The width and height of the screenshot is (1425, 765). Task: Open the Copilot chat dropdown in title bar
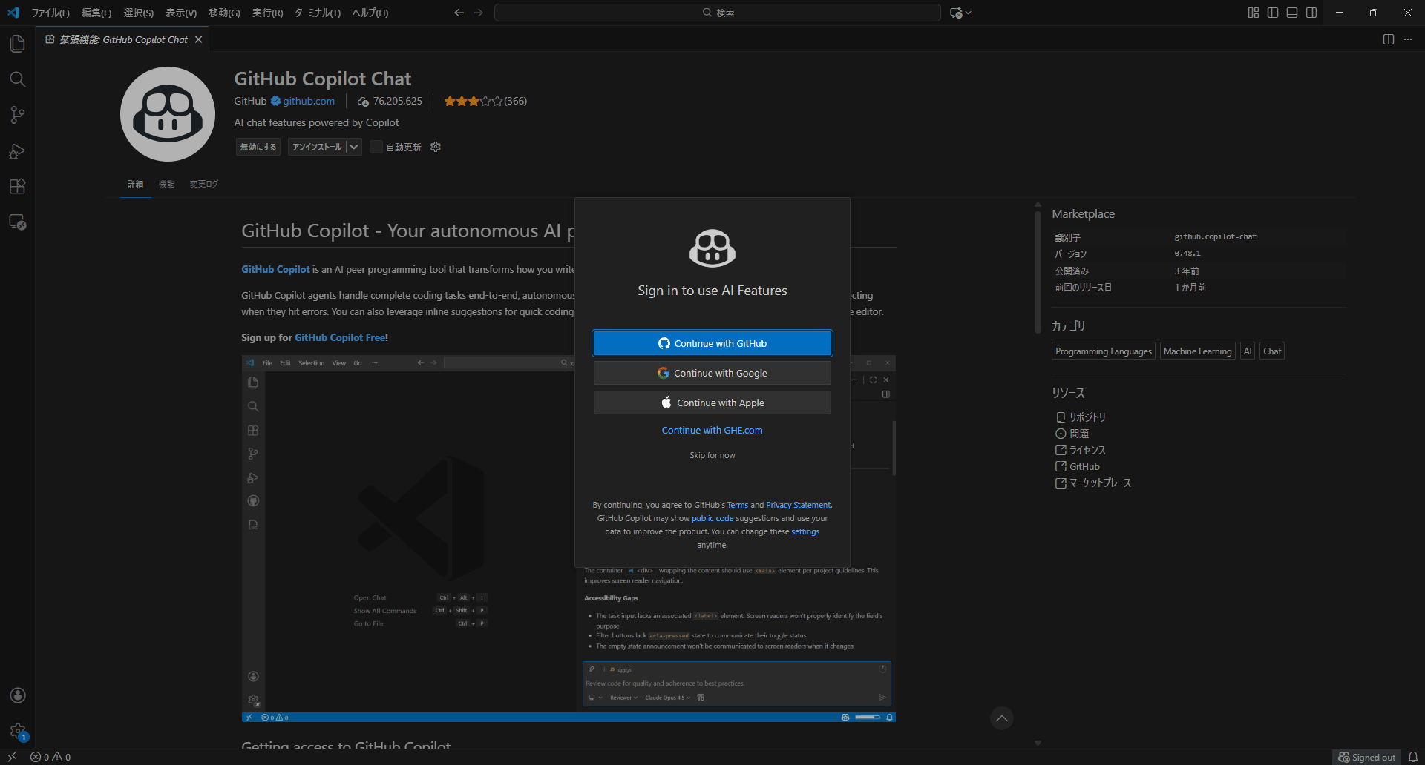[960, 13]
